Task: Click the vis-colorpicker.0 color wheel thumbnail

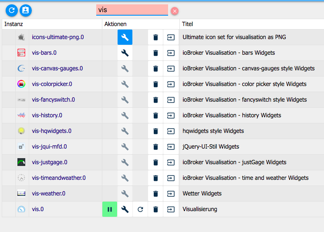Action: (x=21, y=84)
